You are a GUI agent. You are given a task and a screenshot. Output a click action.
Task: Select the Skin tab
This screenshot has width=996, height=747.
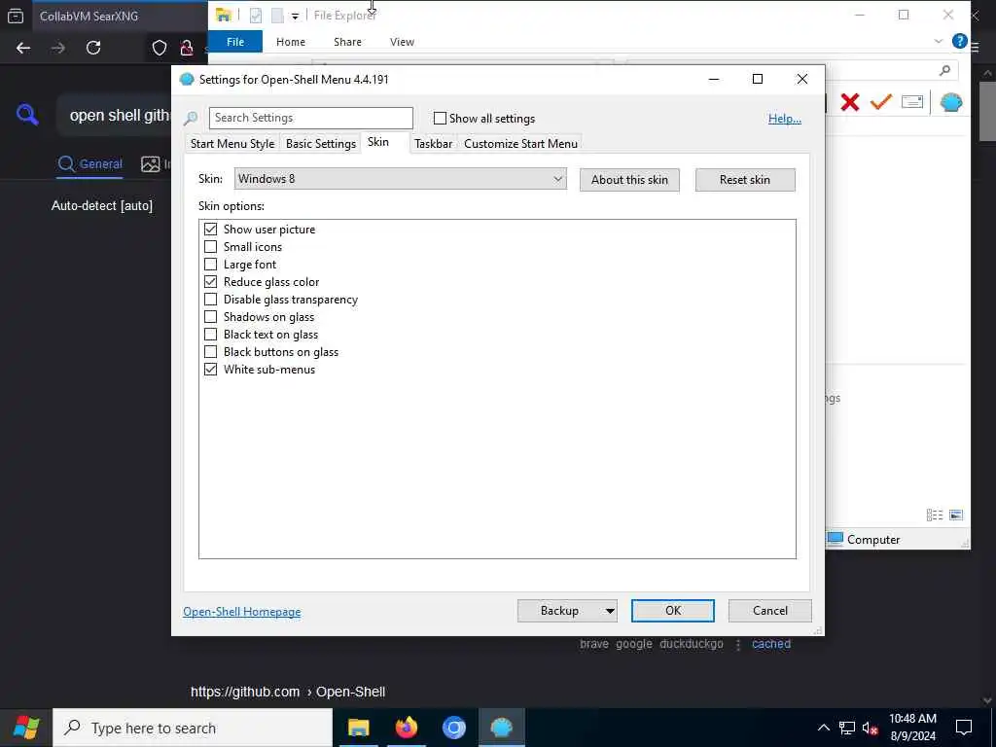(x=378, y=142)
